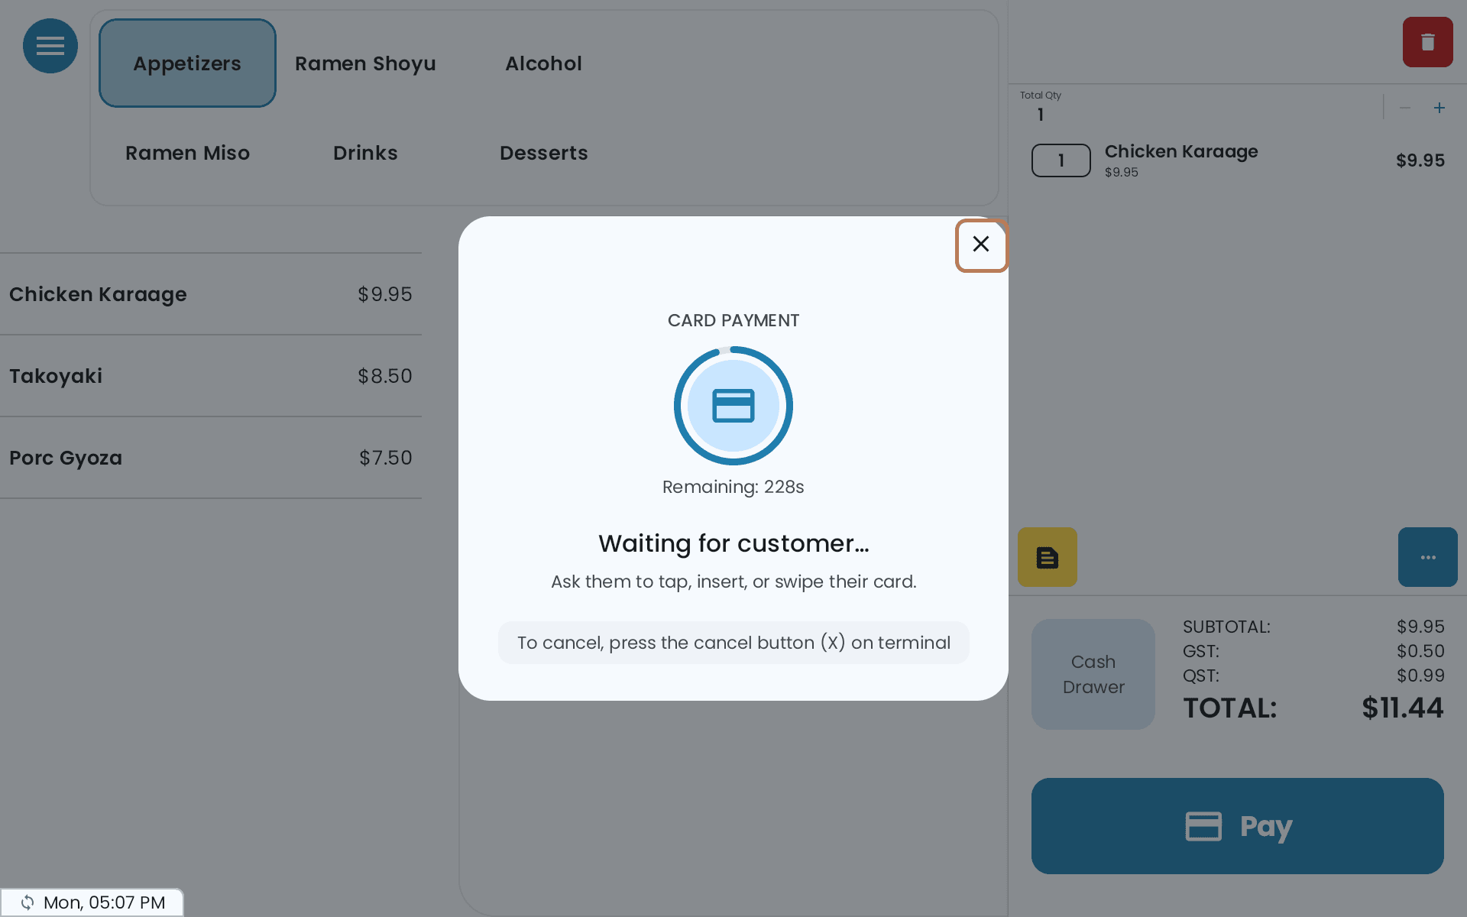
Task: Open the more options ellipsis button
Action: point(1427,557)
